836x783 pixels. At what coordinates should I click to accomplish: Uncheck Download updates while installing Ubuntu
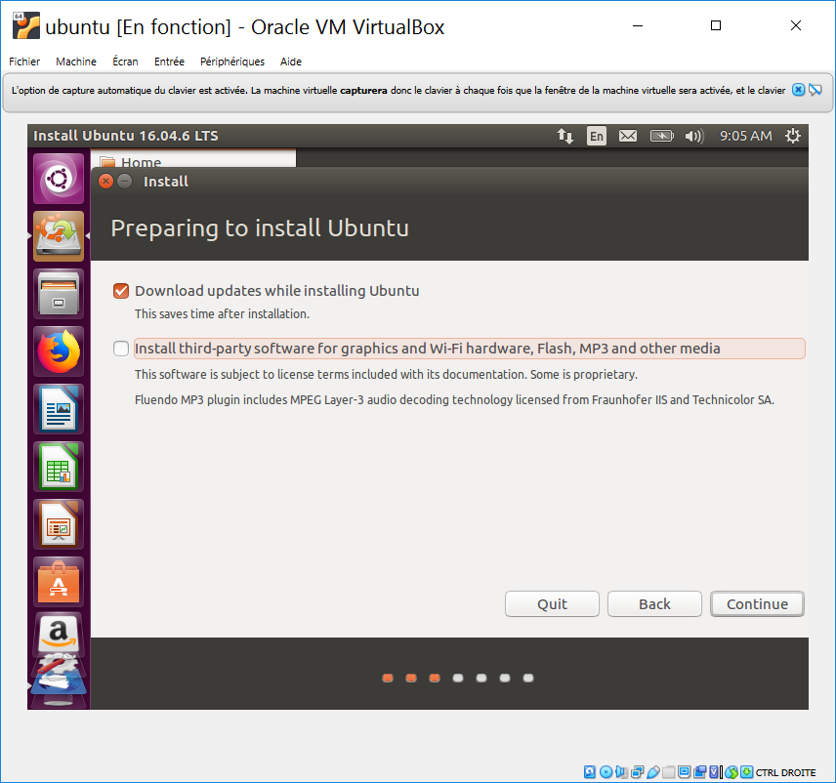pyautogui.click(x=121, y=291)
